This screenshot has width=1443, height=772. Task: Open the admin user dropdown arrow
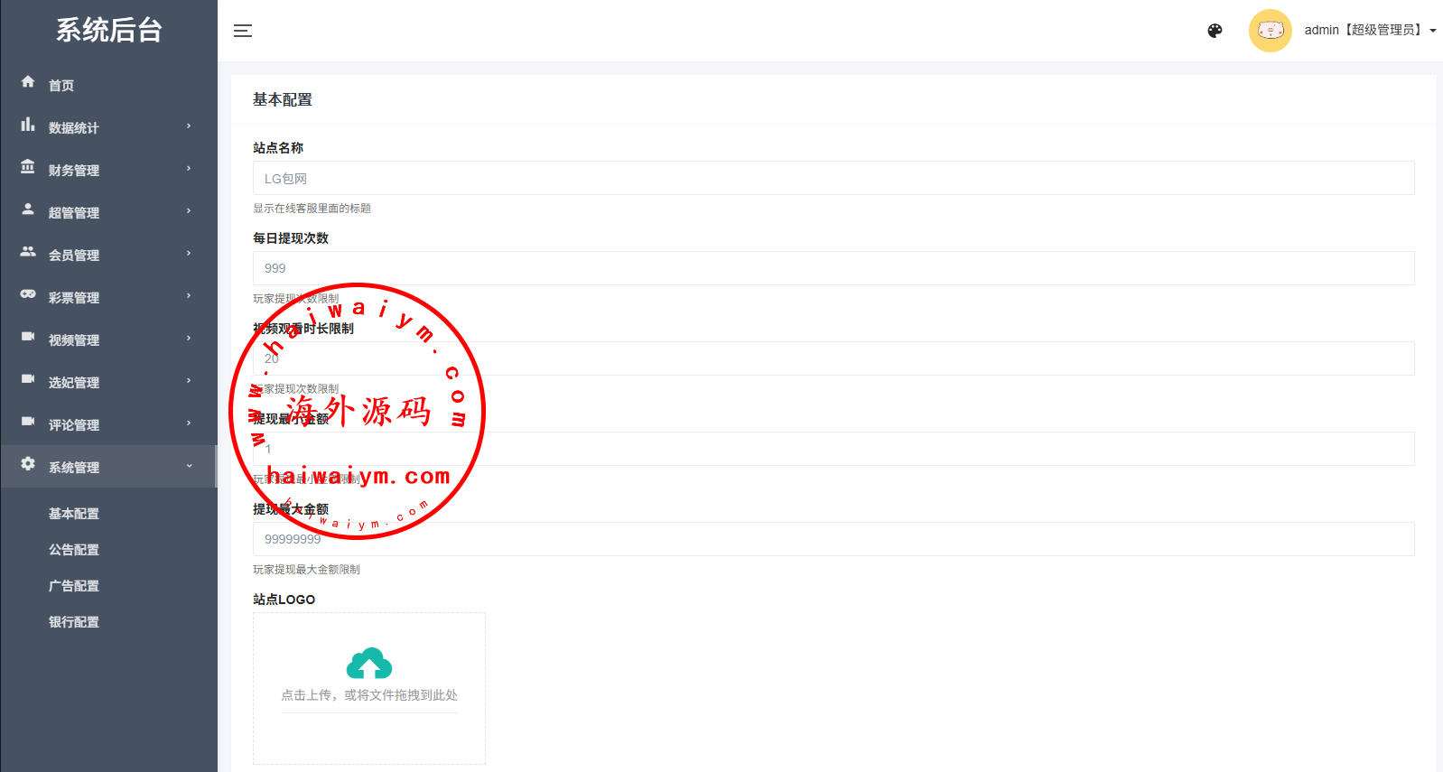(1432, 31)
